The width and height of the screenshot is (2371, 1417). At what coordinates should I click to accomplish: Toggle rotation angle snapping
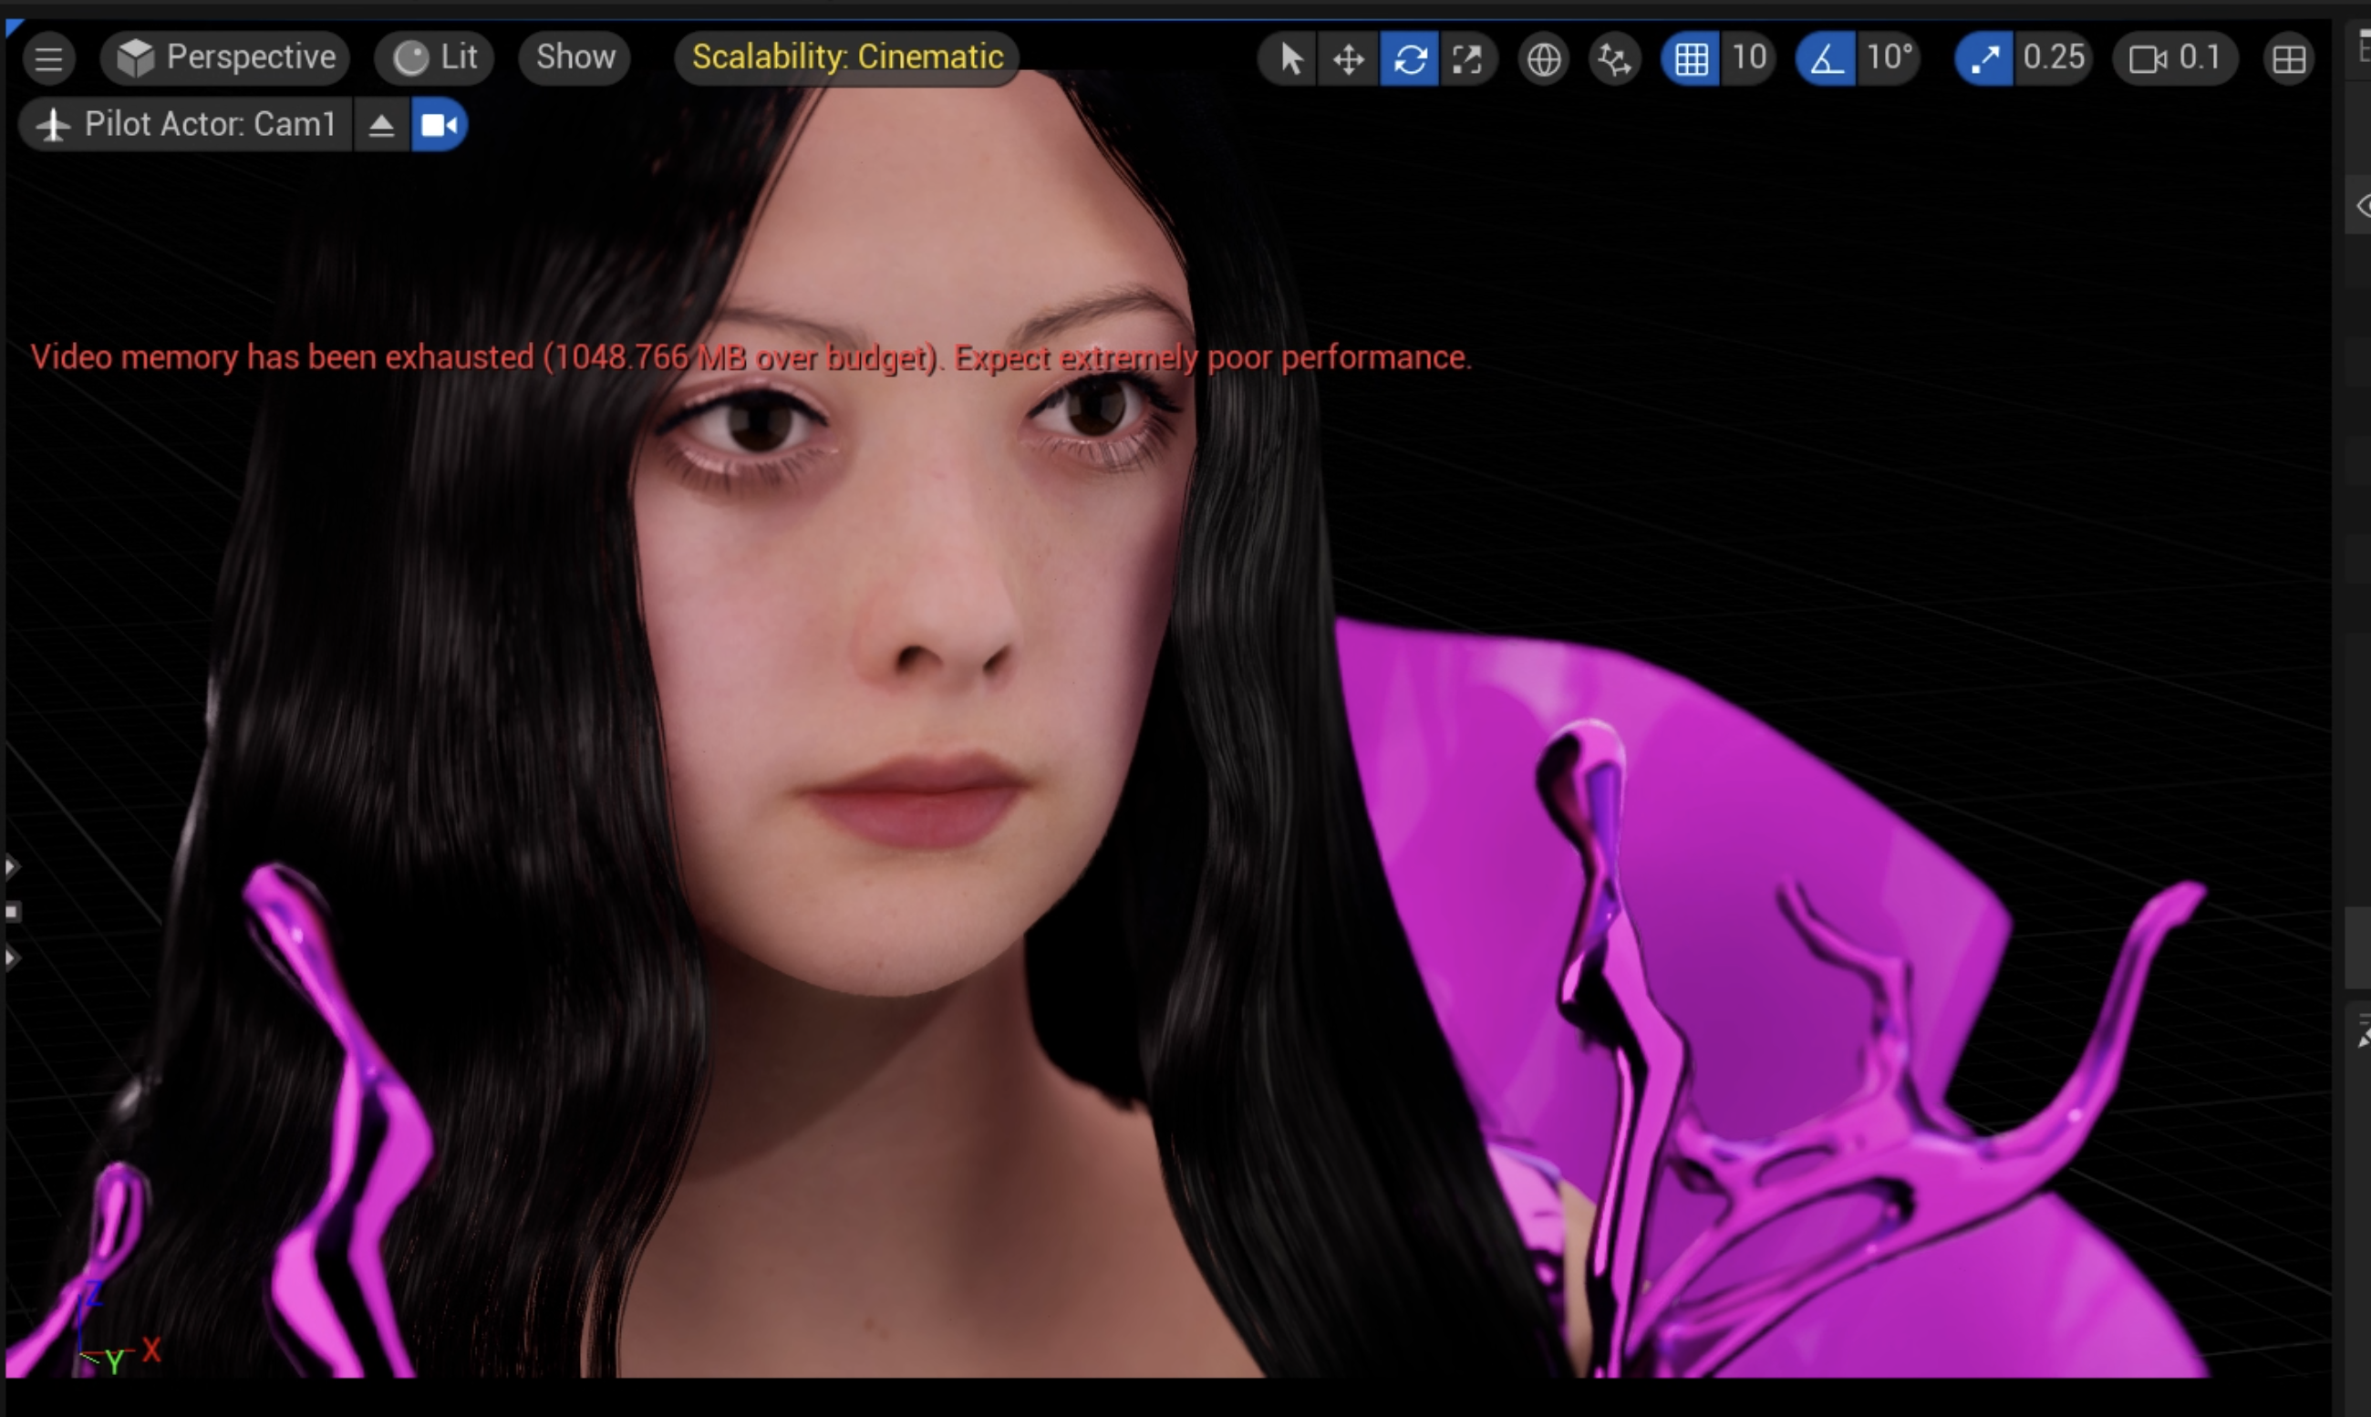click(1826, 59)
